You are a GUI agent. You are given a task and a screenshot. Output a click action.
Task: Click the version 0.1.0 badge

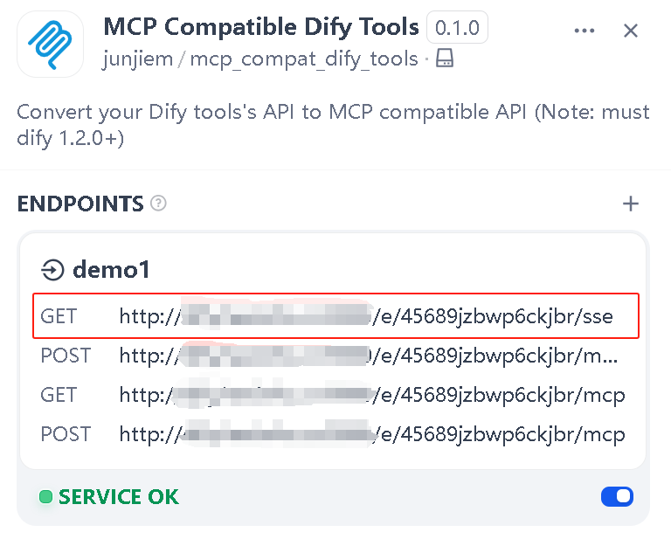click(457, 28)
